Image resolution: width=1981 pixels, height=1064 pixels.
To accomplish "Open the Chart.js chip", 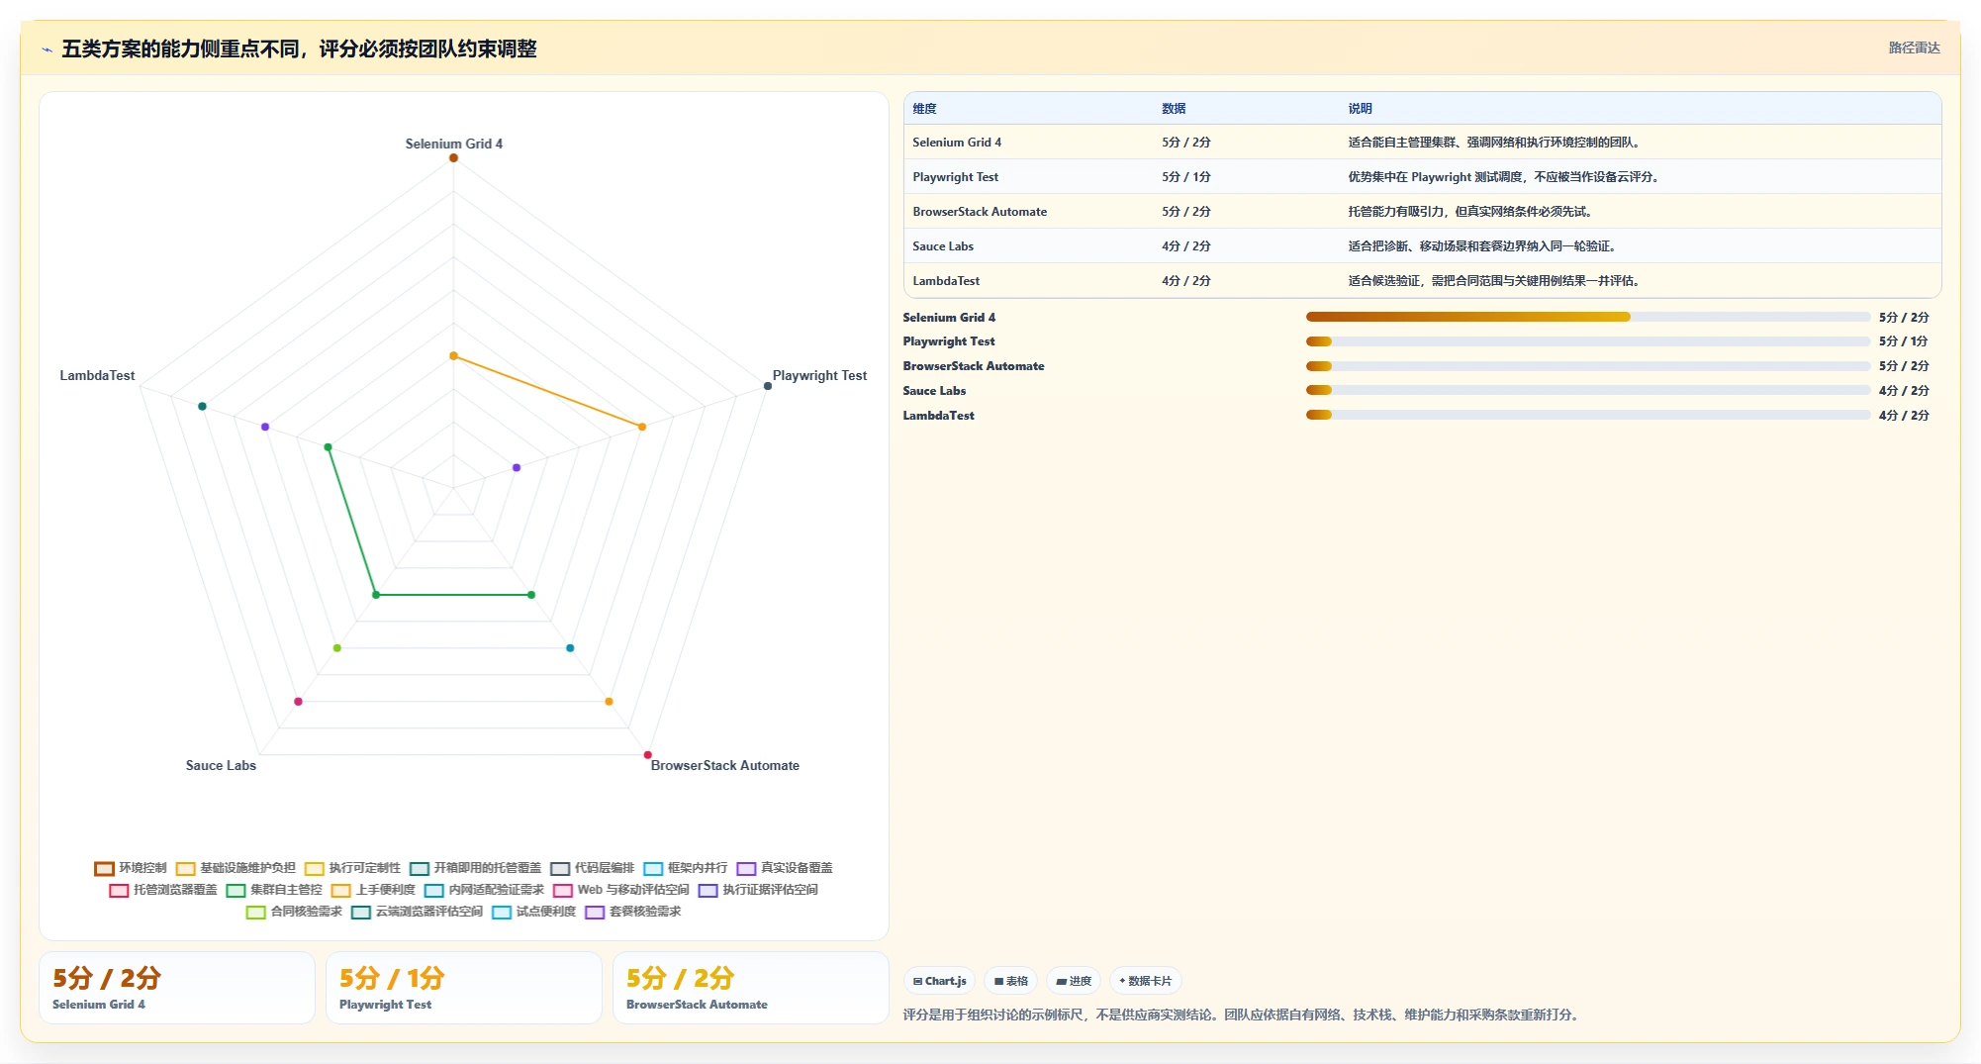I will 939,981.
